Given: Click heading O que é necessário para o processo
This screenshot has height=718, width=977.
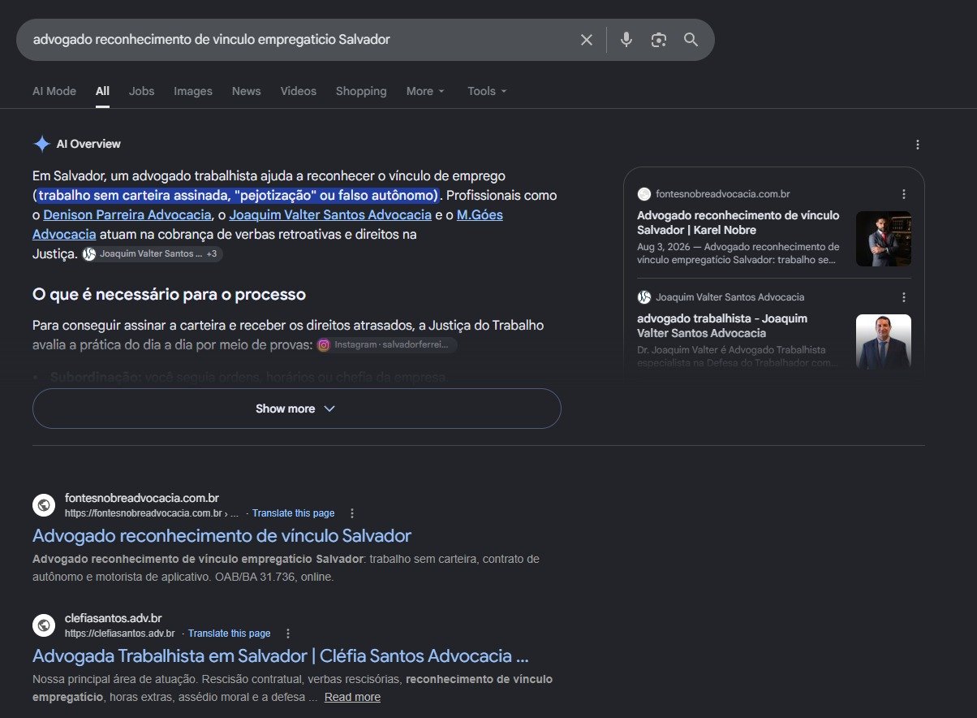Looking at the screenshot, I should [169, 294].
